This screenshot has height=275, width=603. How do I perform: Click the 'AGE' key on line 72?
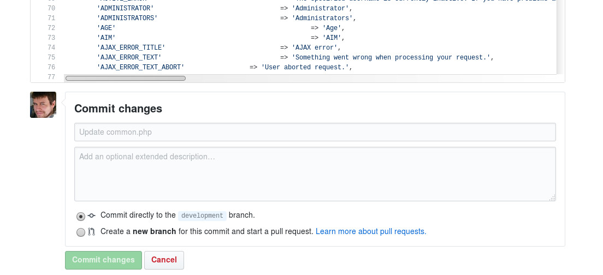pyautogui.click(x=106, y=28)
